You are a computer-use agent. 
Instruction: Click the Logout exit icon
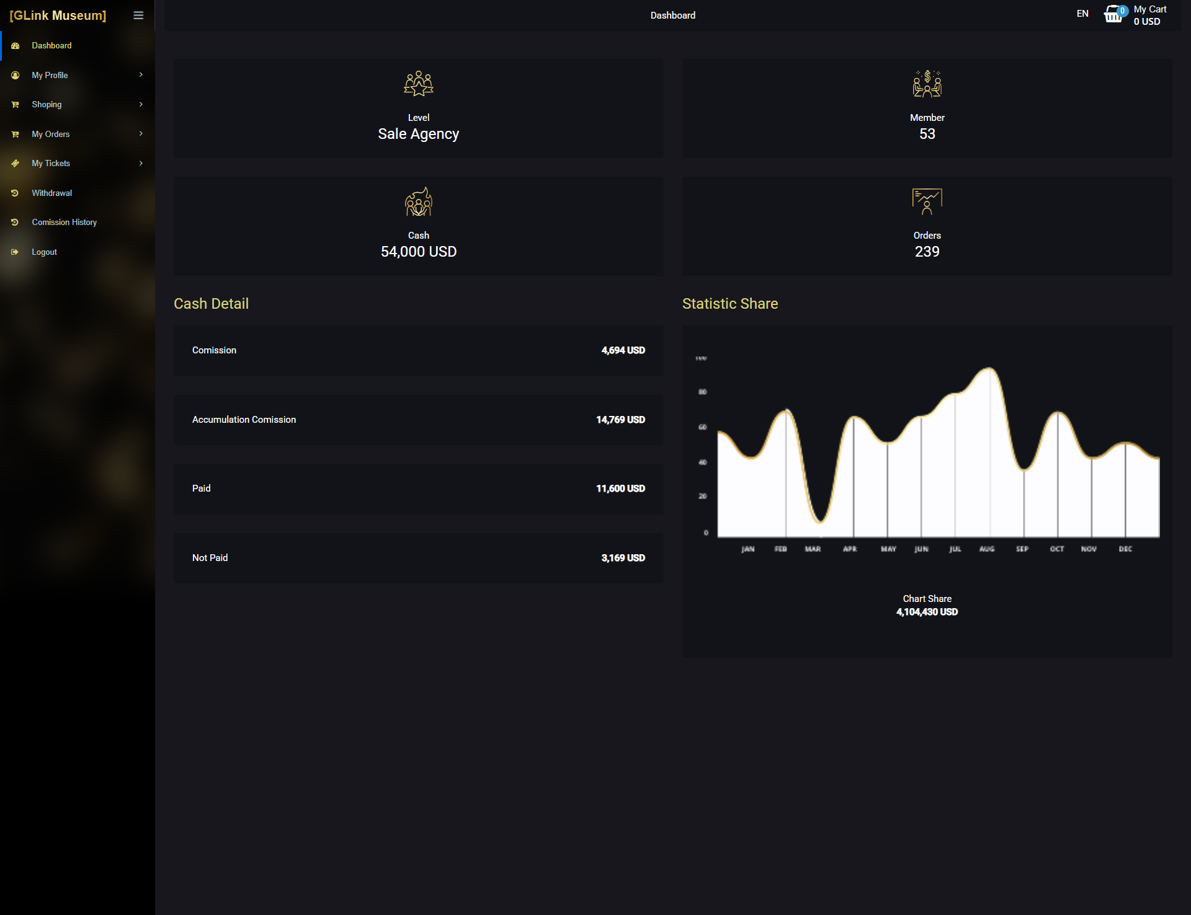click(16, 252)
